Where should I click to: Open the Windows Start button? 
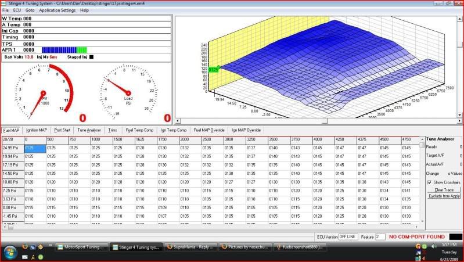(x=10, y=253)
